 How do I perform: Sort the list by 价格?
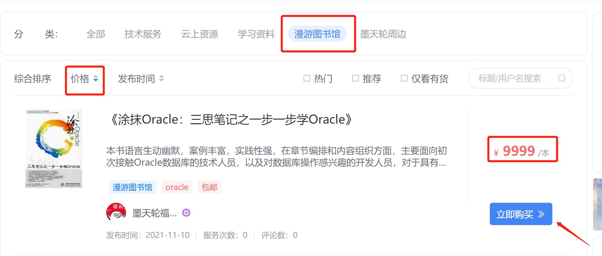[x=80, y=79]
